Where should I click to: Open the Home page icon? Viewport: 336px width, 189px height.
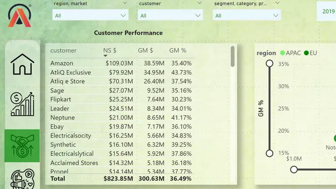coord(22,64)
